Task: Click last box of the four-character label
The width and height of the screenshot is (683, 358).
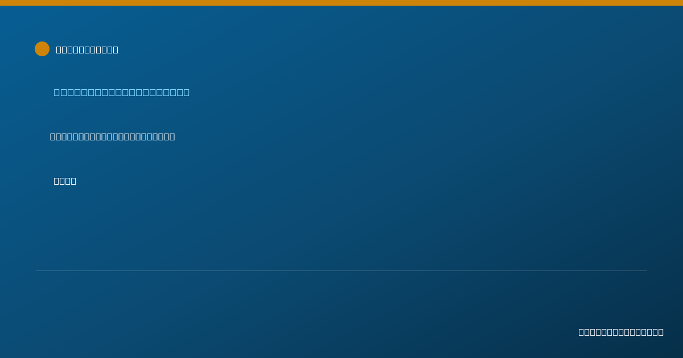Action: [x=73, y=181]
